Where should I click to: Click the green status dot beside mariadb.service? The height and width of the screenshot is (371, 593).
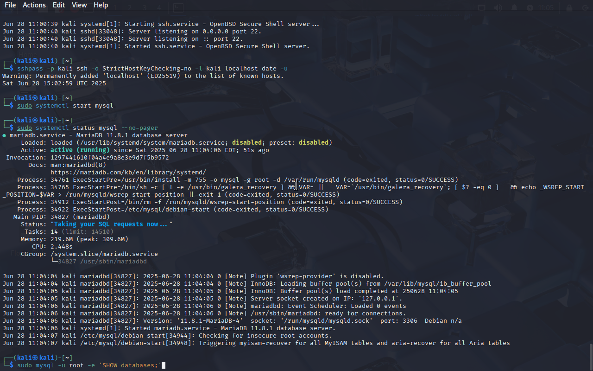(4, 135)
